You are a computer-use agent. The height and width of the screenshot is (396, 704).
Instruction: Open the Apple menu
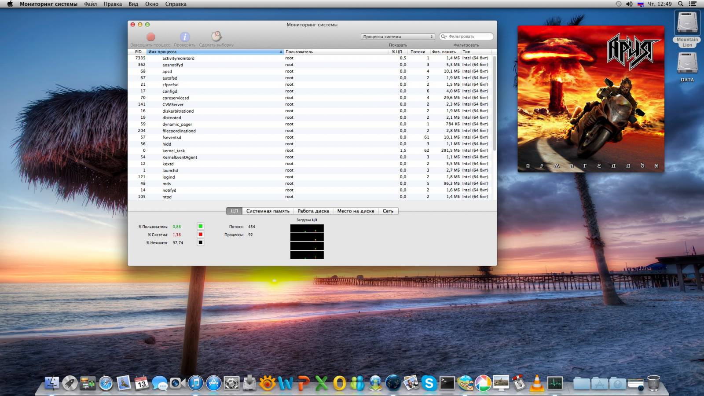(10, 4)
